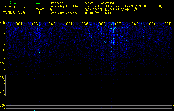The height and width of the screenshot is (111, 174).
Task: Click the meteor count value 1
Action: 39,13
